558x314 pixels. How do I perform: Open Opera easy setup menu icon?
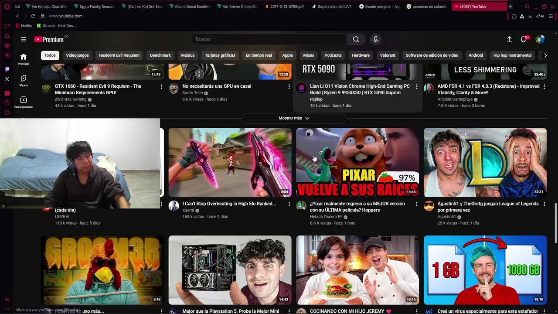(551, 16)
